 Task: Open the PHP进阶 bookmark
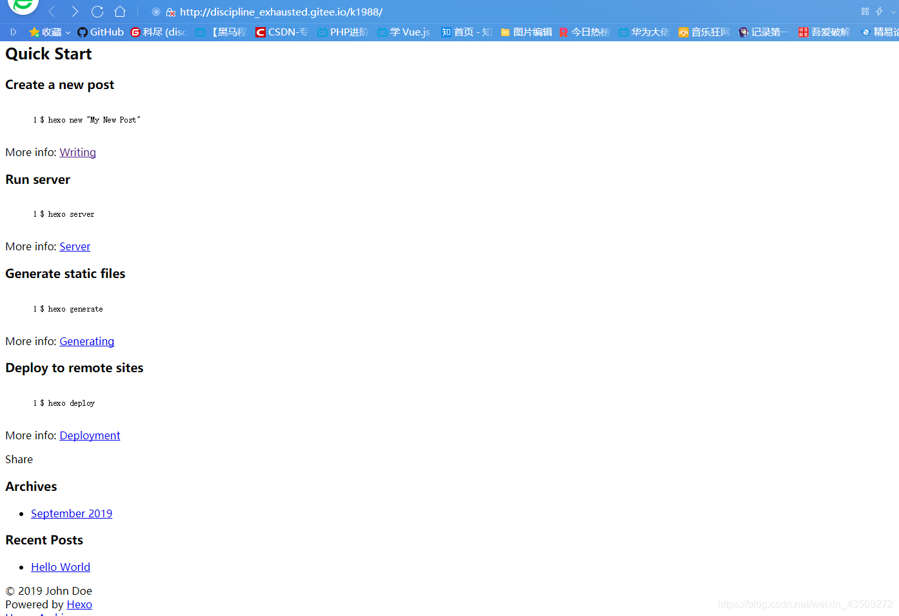click(x=342, y=32)
